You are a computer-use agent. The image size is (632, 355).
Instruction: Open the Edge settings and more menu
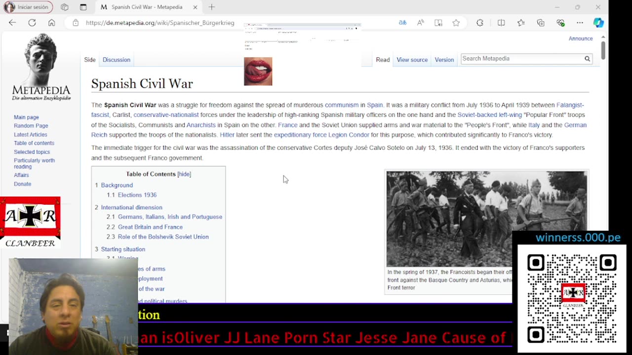point(580,23)
